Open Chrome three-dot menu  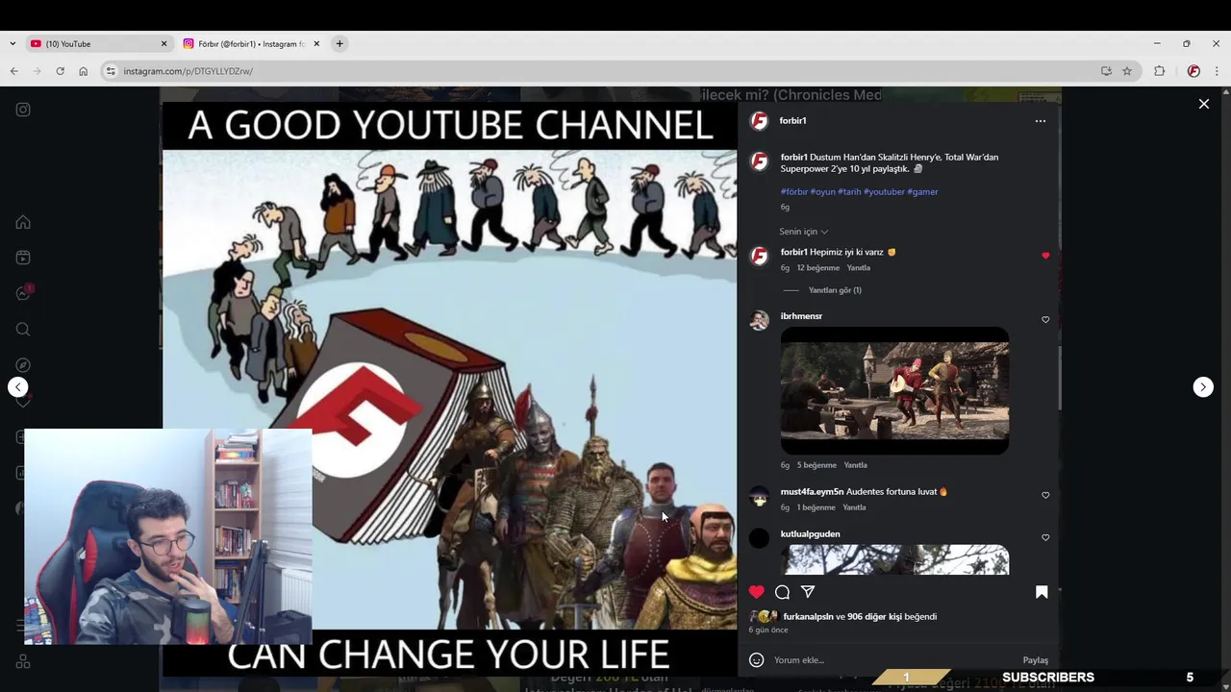(x=1217, y=71)
